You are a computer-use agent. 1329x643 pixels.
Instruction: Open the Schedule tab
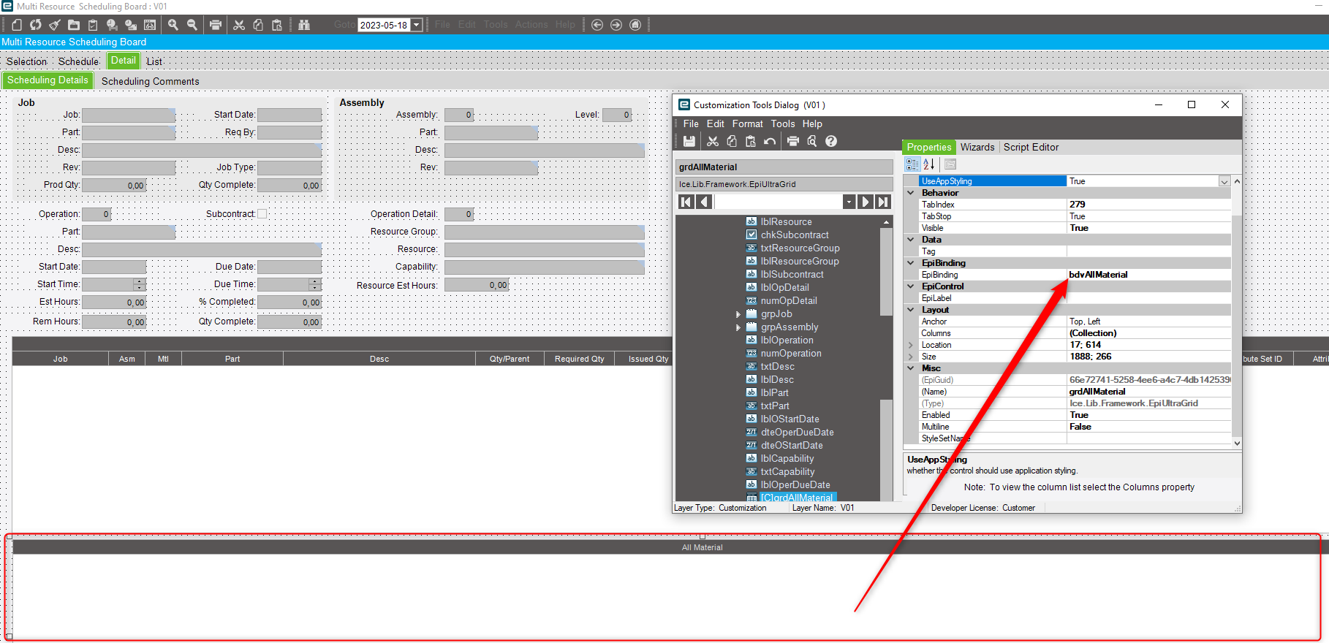coord(78,61)
